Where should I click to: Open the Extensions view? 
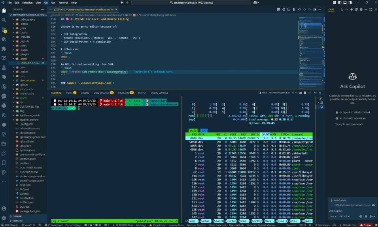coord(4,49)
